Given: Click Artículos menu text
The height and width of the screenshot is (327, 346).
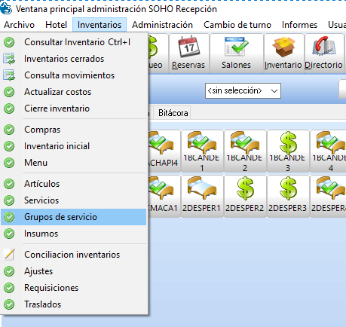Looking at the screenshot, I should point(41,184).
